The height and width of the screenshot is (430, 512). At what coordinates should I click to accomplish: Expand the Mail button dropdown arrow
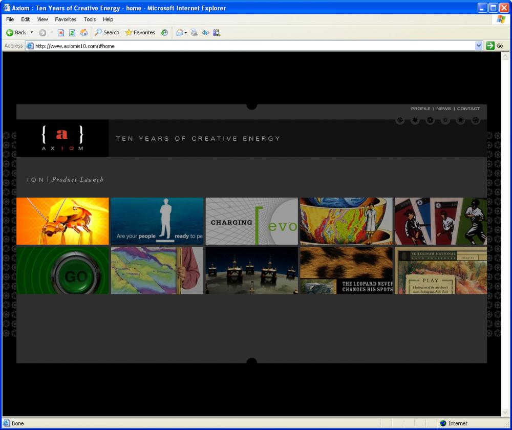[x=185, y=33]
